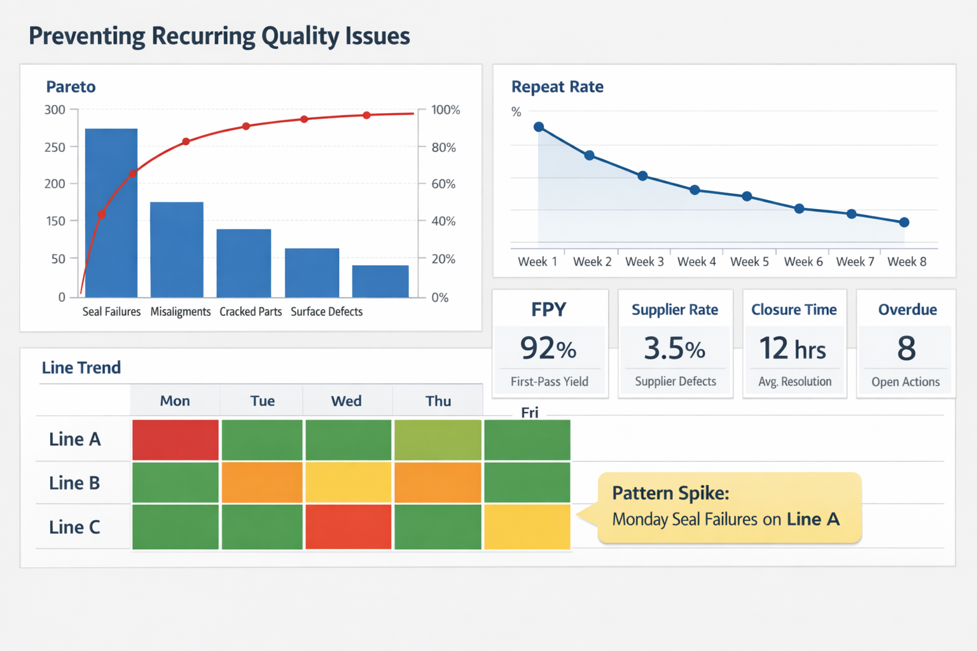Click the Line A Wednesday cell
Image resolution: width=977 pixels, height=651 pixels.
pos(349,440)
